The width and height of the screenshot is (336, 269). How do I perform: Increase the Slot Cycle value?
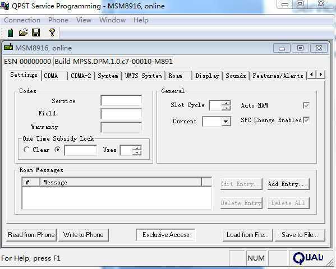click(x=226, y=103)
